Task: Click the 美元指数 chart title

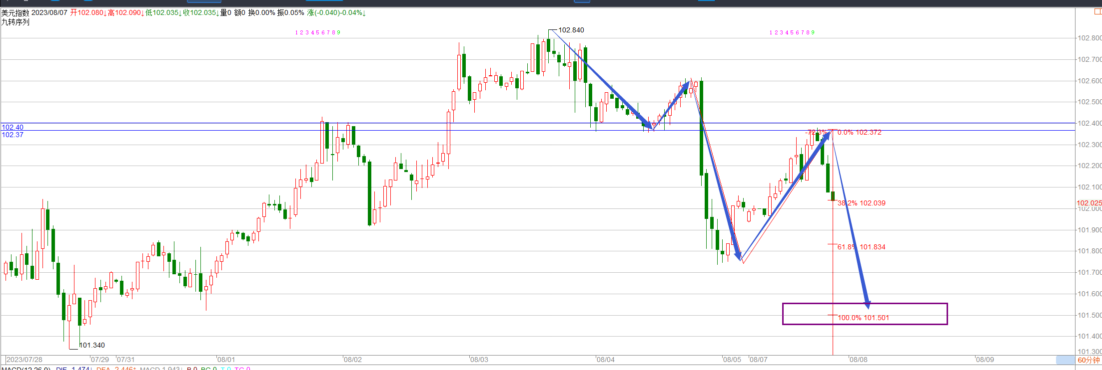Action: click(x=15, y=12)
